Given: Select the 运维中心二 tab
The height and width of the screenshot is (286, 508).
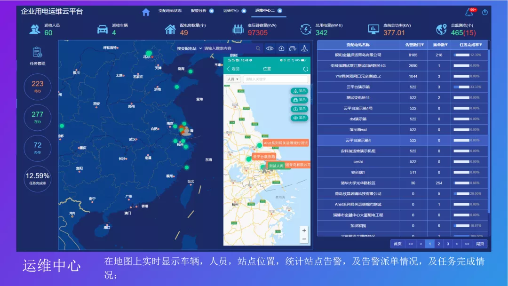Looking at the screenshot, I should (x=265, y=10).
